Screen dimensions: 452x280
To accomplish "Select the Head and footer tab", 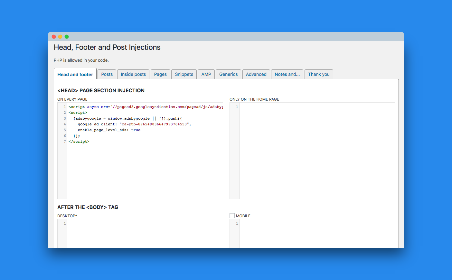I will [x=75, y=74].
